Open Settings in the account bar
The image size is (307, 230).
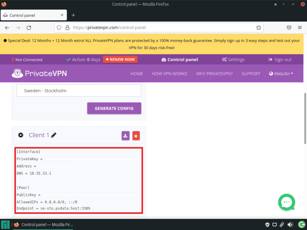(233, 59)
